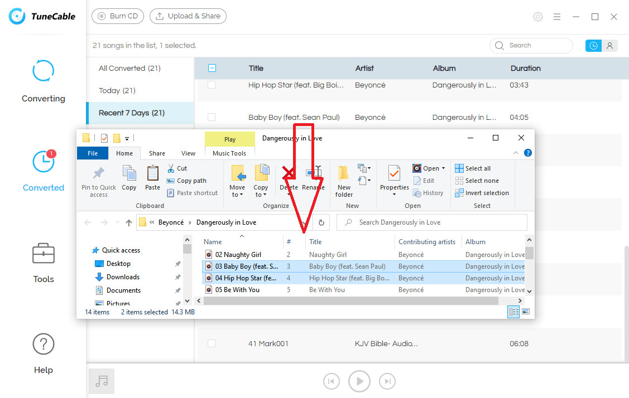Screen dimensions: 629x398
Task: Refresh the Dangerously in Love folder
Action: [321, 222]
